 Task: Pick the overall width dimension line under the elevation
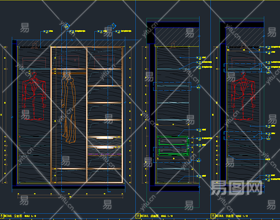pyautogui.click(x=70, y=197)
